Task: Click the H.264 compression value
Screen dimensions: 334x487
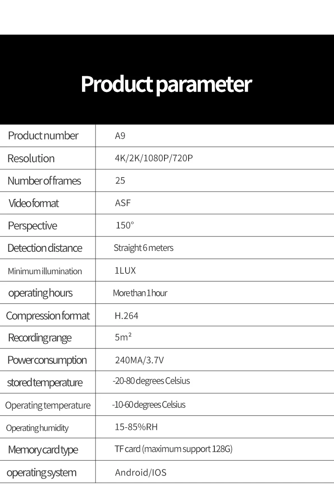Action: (x=126, y=316)
